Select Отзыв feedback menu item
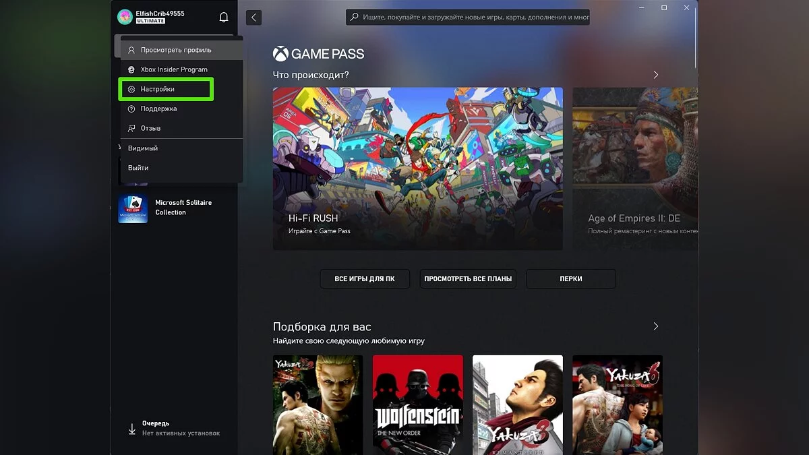 coord(150,128)
